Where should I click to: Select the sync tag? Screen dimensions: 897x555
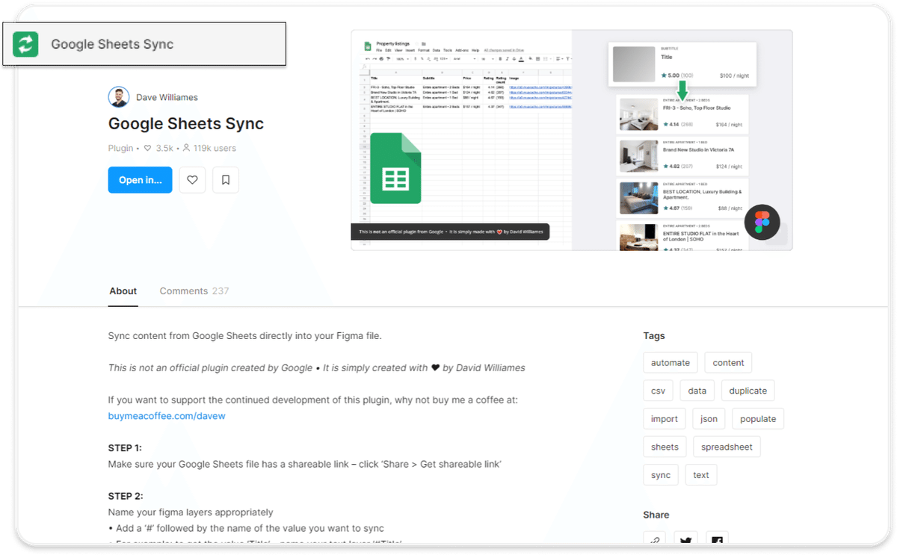pos(661,475)
